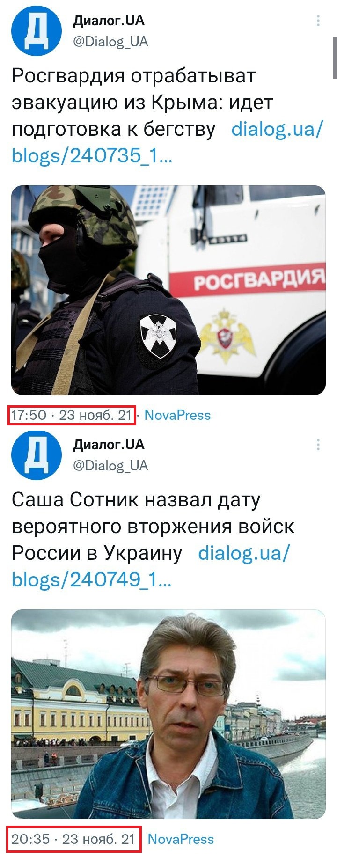The height and width of the screenshot is (857, 337).
Task: Click the Диалог.UA display name on second tweet
Action: [x=109, y=444]
